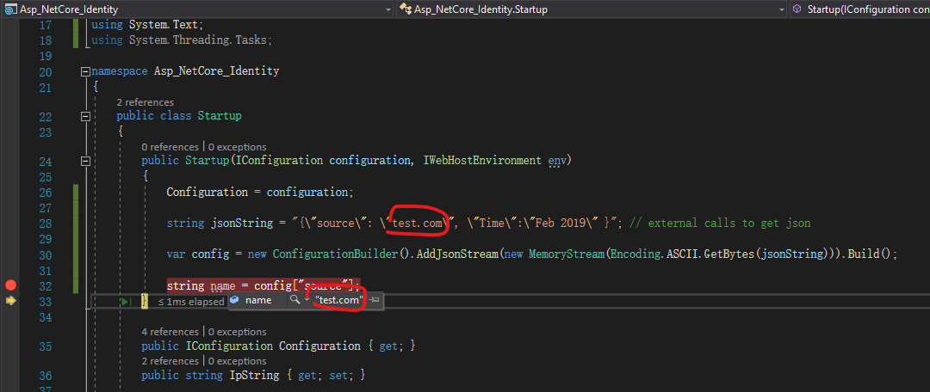Open the text visualizer magnifier in DataTip
Image resolution: width=930 pixels, height=392 pixels.
pyautogui.click(x=294, y=300)
